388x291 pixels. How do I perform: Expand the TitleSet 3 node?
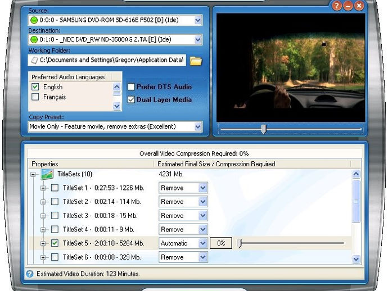pos(43,216)
